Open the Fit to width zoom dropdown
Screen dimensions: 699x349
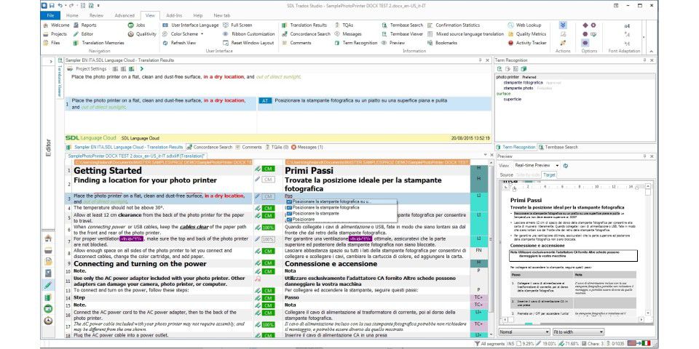(578, 332)
